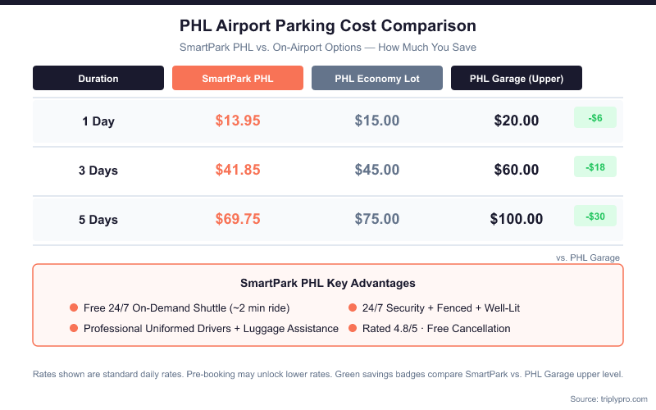Click the Duration column header
The height and width of the screenshot is (410, 656).
coord(98,79)
